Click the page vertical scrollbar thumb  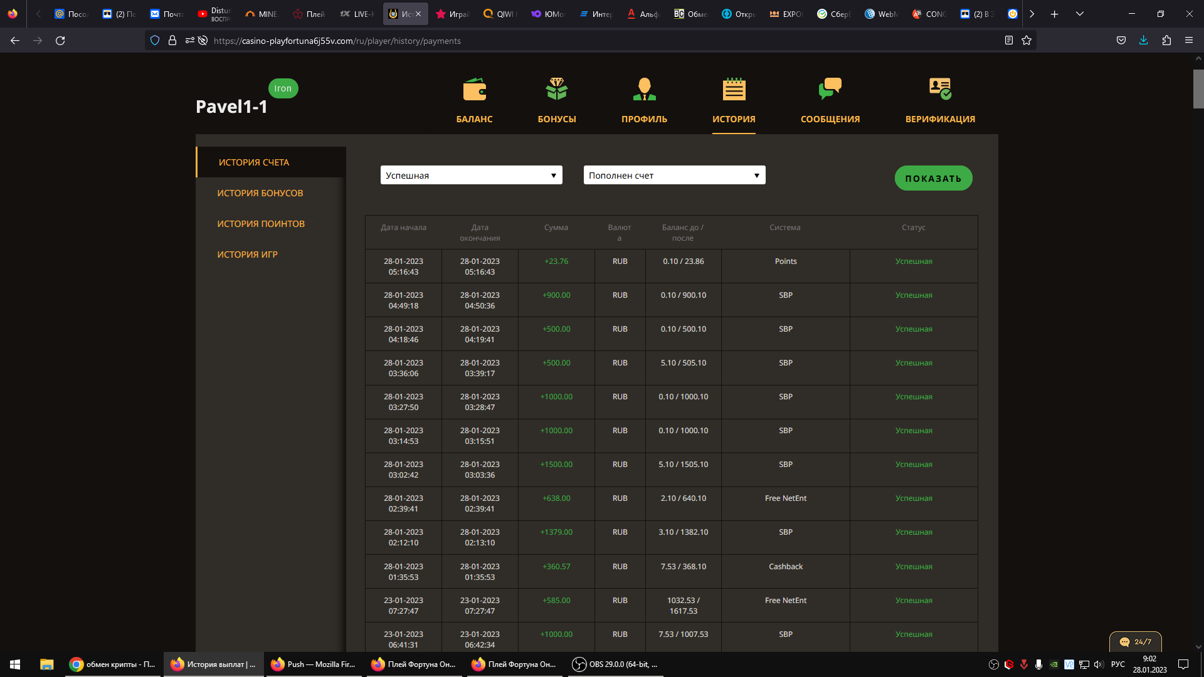(1198, 88)
